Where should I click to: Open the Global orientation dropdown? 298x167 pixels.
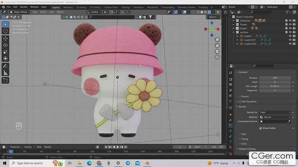(x=94, y=12)
